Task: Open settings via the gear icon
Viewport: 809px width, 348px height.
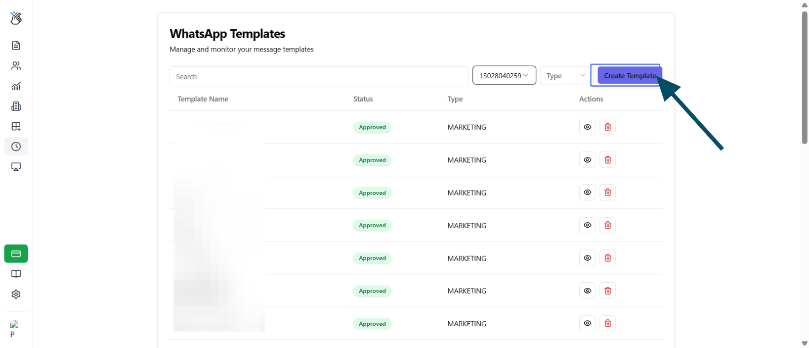Action: (x=16, y=294)
